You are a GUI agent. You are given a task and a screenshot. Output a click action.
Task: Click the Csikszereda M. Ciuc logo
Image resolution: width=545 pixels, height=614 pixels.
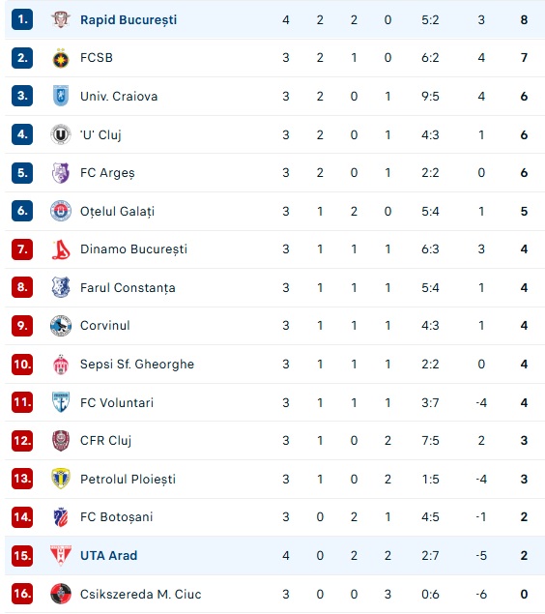pyautogui.click(x=61, y=594)
